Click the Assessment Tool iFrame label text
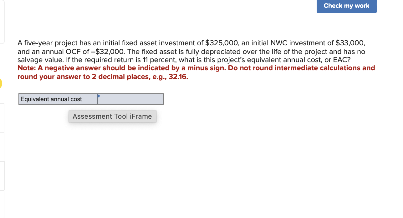403x218 pixels. click(x=112, y=116)
